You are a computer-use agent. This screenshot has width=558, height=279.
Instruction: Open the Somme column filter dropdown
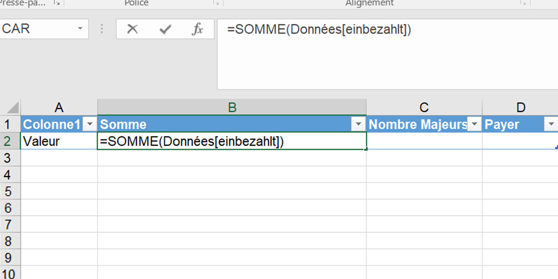click(359, 124)
